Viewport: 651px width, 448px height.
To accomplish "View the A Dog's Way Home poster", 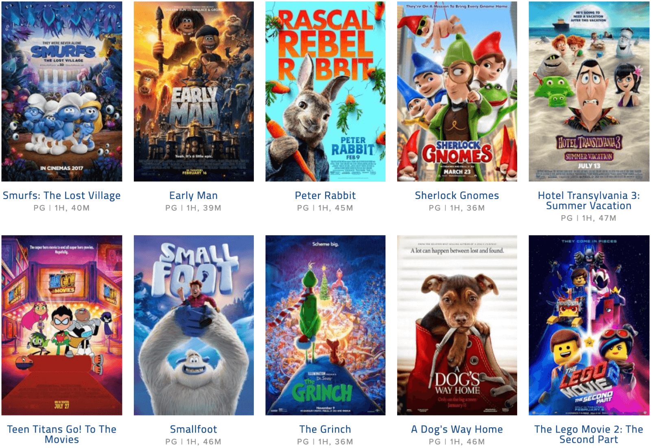I will click(457, 325).
